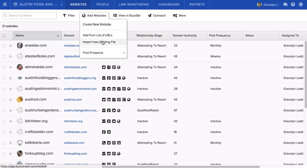Click Gracelyn L. profile avatar
Screen dimensions: 307x168
(259, 5)
